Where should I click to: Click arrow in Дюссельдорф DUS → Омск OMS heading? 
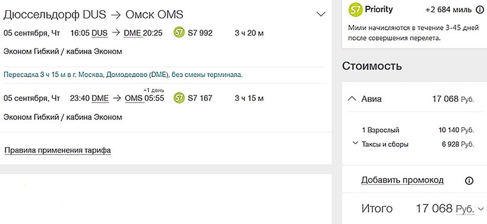(x=116, y=15)
